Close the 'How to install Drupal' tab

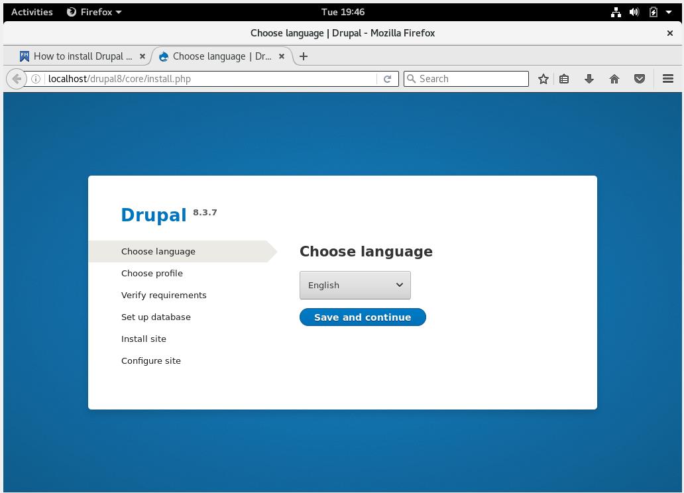coord(142,56)
